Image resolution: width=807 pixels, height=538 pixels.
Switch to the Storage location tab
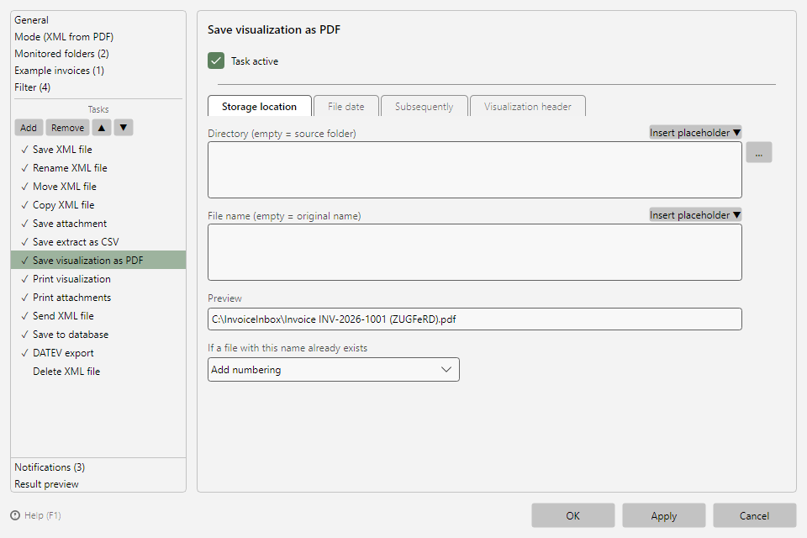(260, 107)
